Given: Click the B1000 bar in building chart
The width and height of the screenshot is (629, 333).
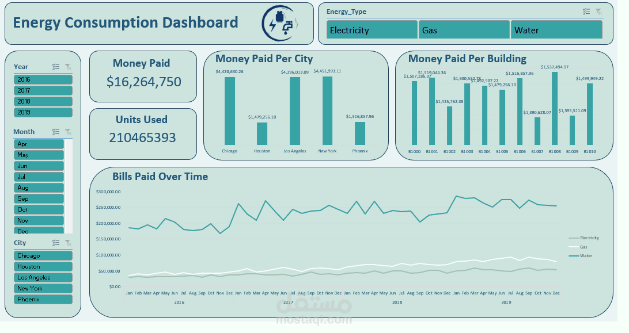Looking at the screenshot, I should pyautogui.click(x=414, y=113).
